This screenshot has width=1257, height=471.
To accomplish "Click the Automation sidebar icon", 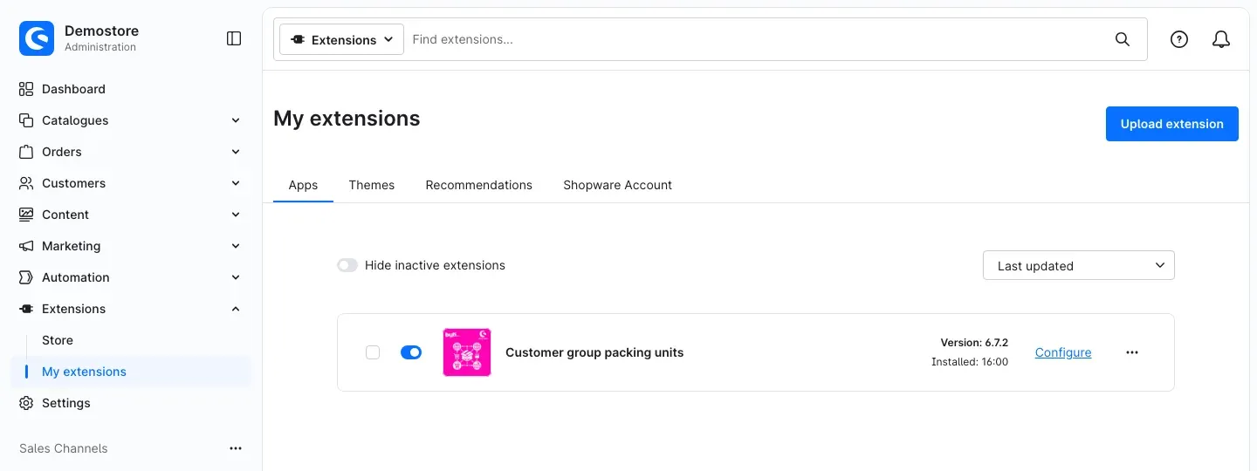I will pos(26,277).
